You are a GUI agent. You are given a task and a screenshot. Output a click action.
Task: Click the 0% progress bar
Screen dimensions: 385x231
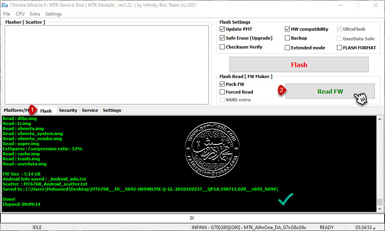(x=192, y=218)
